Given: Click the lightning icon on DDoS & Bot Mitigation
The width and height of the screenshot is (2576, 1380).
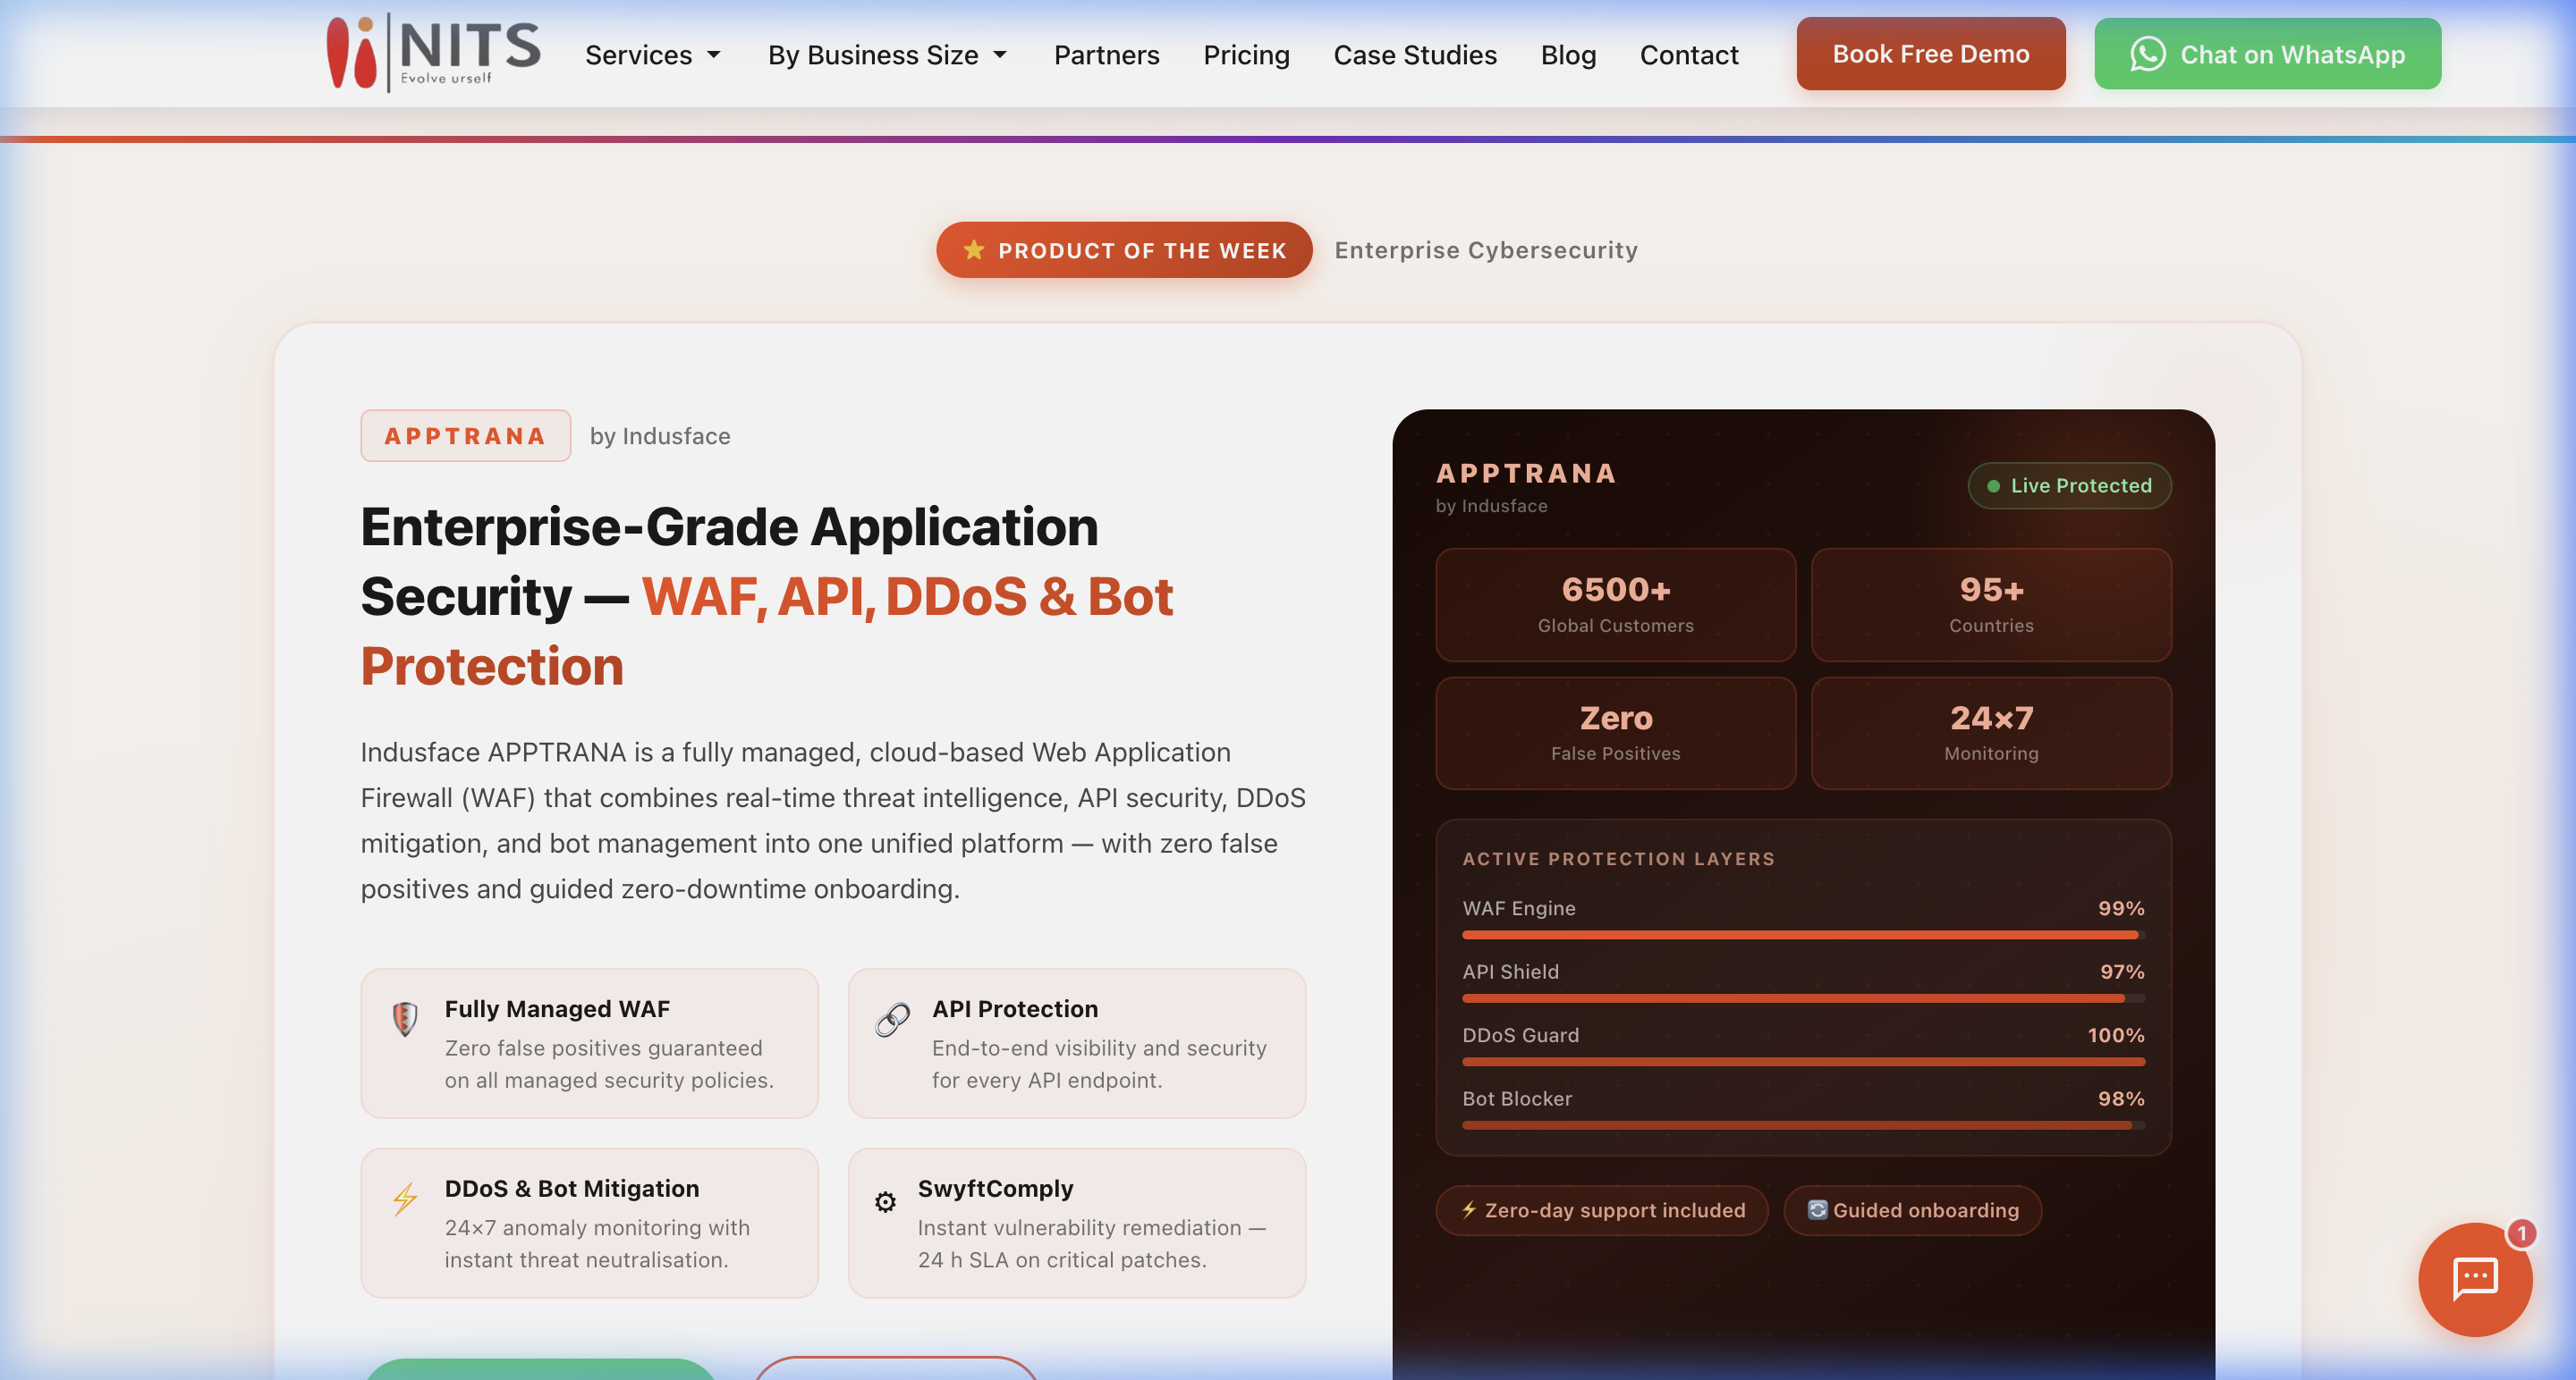Looking at the screenshot, I should click(x=405, y=1199).
